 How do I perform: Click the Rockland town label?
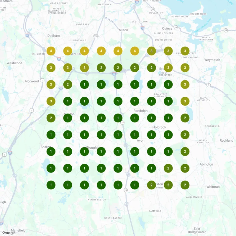point(227,141)
